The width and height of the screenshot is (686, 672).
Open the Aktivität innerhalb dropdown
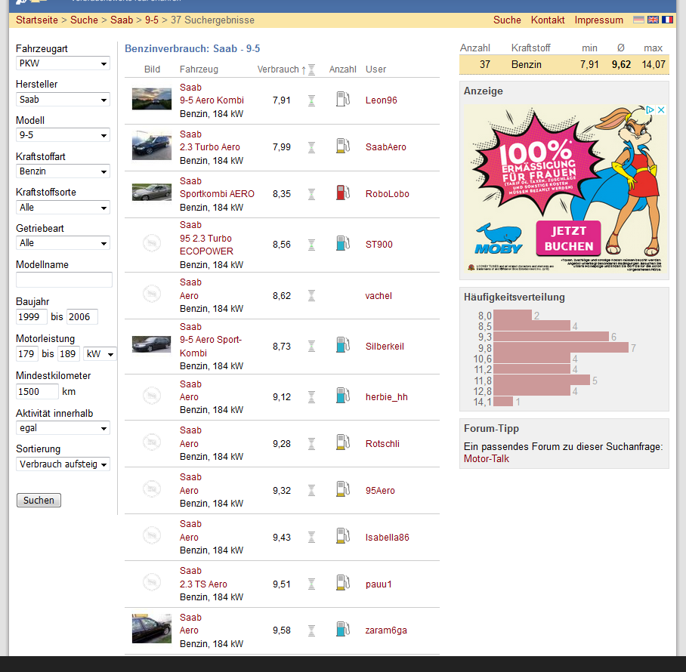tap(63, 428)
